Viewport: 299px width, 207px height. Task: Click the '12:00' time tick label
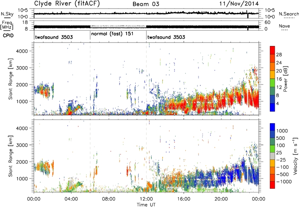146,199
